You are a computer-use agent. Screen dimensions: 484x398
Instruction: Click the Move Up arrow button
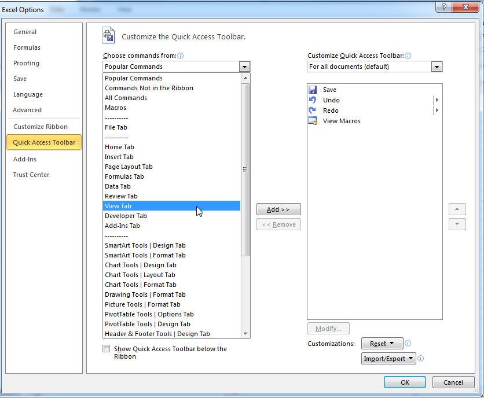click(457, 209)
